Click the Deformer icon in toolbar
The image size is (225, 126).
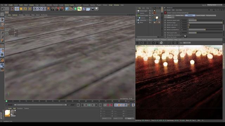pos(84,9)
